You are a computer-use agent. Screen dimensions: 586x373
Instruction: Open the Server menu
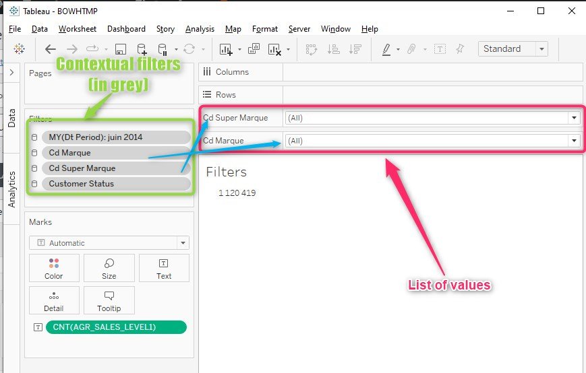click(x=299, y=29)
